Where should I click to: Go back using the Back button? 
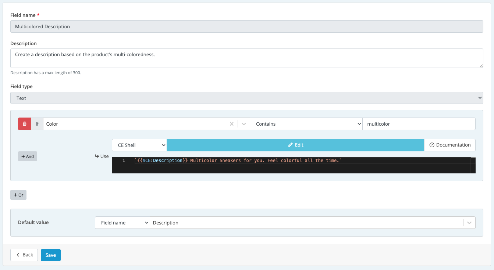(24, 255)
